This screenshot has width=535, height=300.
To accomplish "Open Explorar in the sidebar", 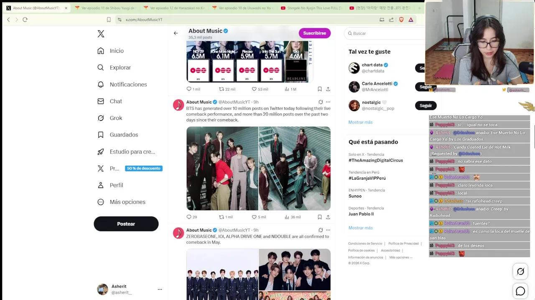I will [114, 67].
